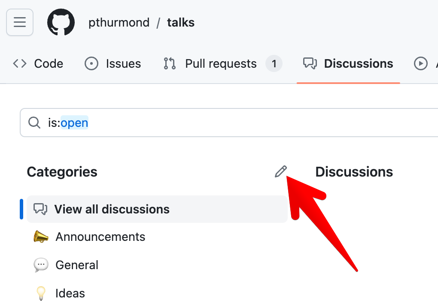Image resolution: width=438 pixels, height=306 pixels.
Task: Click the speech bubble icon next to General
Action: [x=41, y=265]
